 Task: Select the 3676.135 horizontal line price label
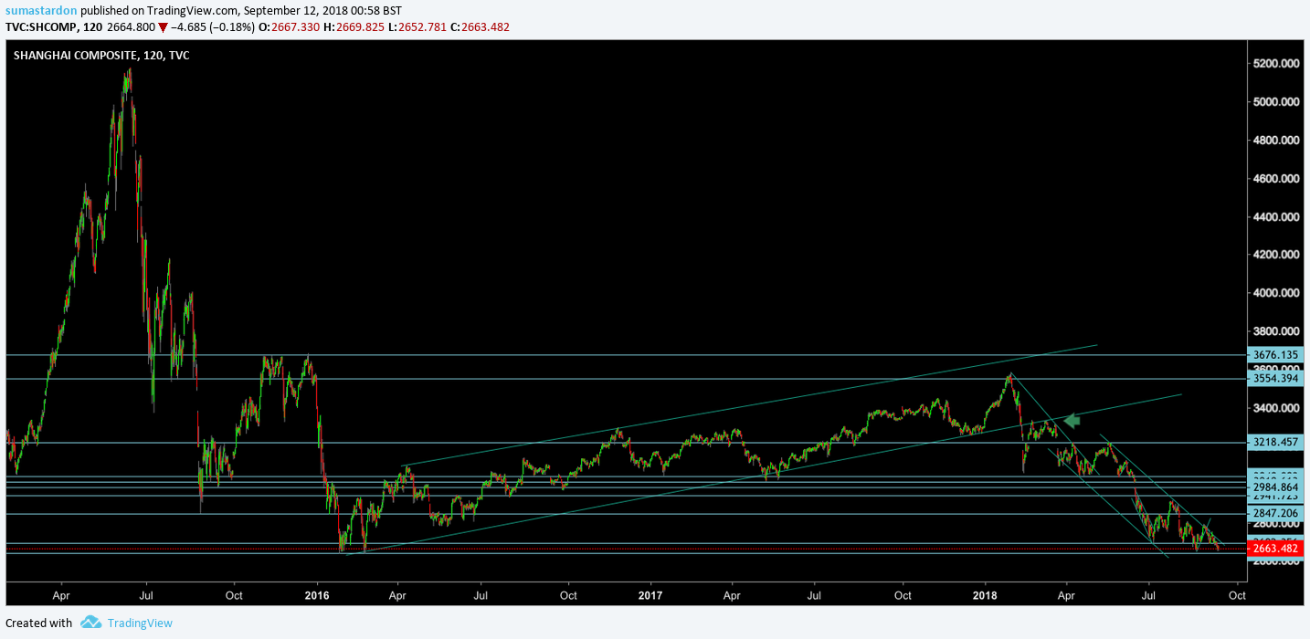click(x=1275, y=354)
